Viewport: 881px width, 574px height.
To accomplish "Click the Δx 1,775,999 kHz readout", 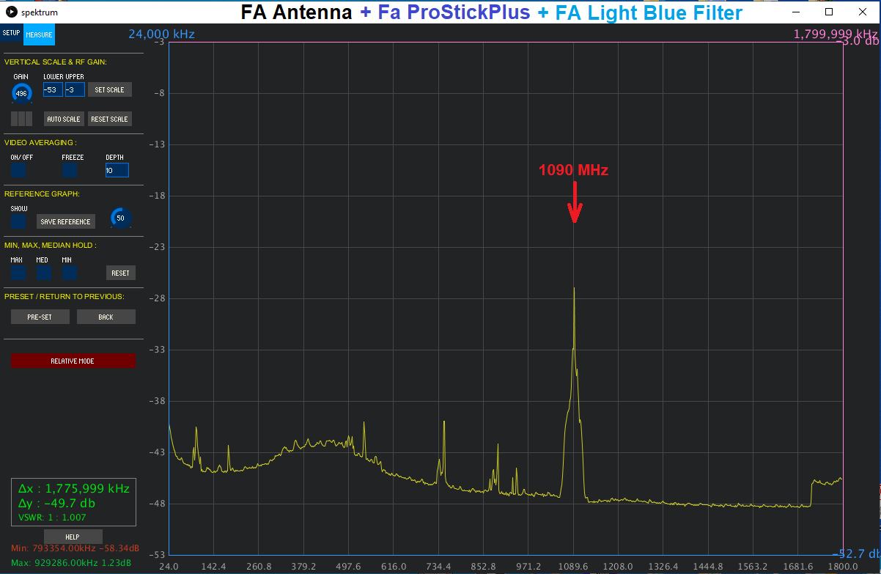I will pos(73,489).
